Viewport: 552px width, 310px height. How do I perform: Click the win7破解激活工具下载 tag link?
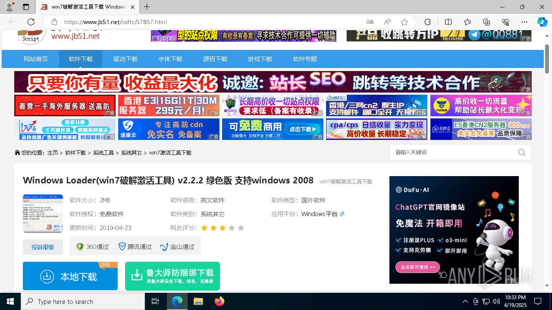346,182
